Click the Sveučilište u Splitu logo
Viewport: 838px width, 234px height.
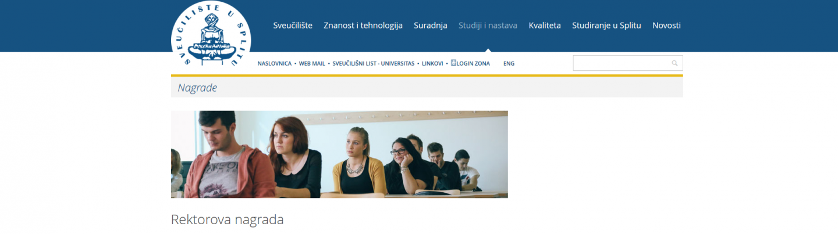click(211, 38)
